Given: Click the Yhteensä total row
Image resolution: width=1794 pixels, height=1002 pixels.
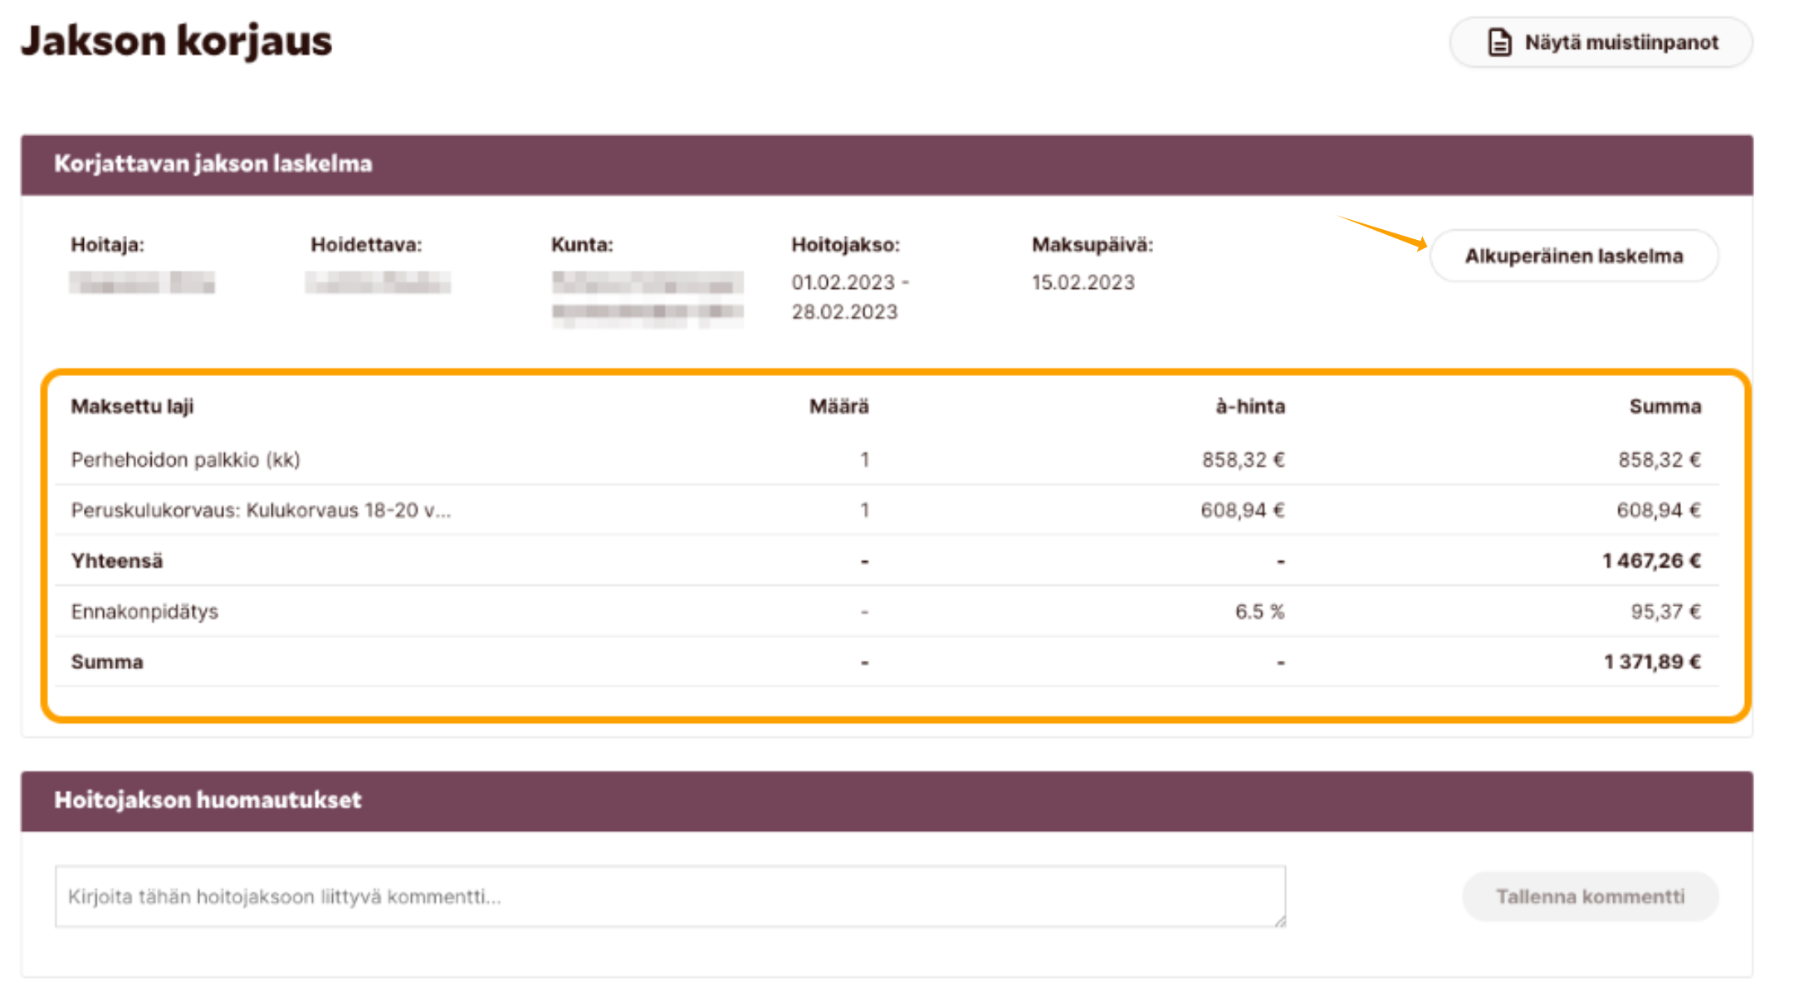Looking at the screenshot, I should [x=117, y=561].
